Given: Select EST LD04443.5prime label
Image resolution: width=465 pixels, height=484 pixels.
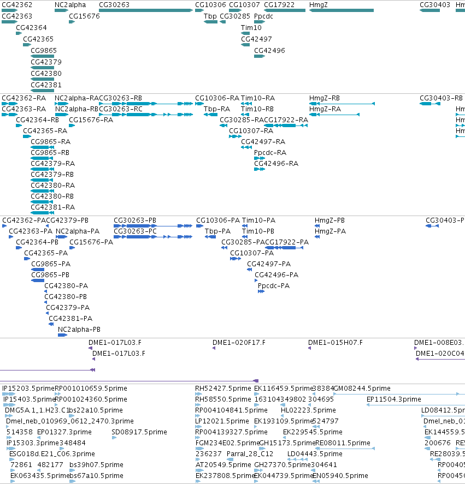Looking at the screenshot, I should 315,454.
